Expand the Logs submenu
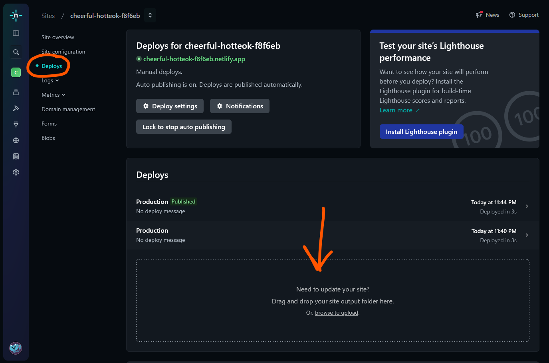The height and width of the screenshot is (363, 549). [50, 80]
